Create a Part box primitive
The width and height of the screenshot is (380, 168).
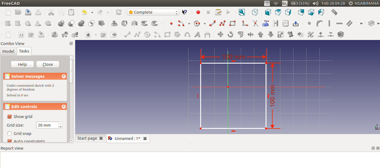(8, 23)
